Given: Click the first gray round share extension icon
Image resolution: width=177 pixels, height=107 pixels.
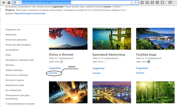Looking at the screenshot, I should click(142, 2).
